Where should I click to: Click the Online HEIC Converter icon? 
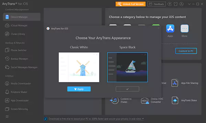[x=145, y=101]
